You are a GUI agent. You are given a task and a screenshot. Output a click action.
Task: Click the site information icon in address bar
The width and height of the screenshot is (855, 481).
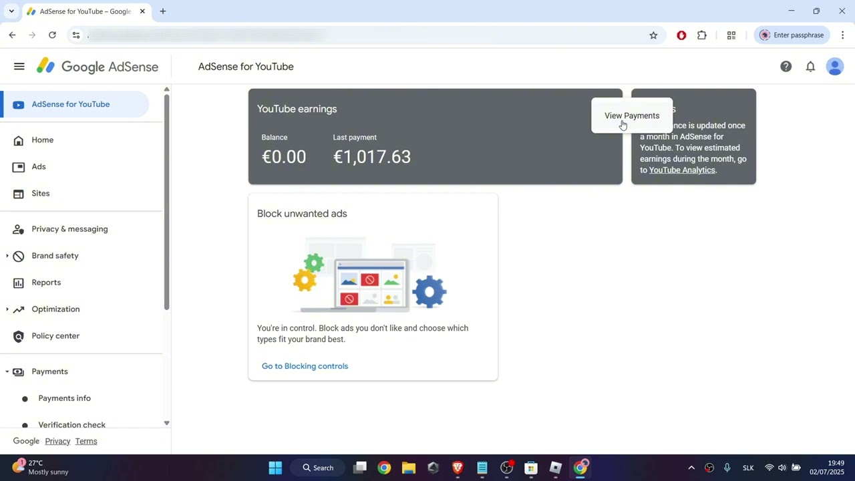point(76,35)
